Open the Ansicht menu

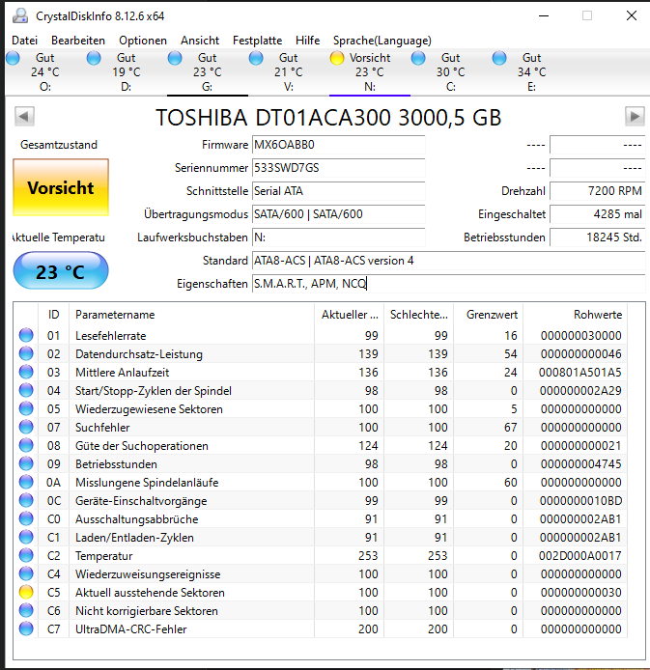tap(200, 41)
